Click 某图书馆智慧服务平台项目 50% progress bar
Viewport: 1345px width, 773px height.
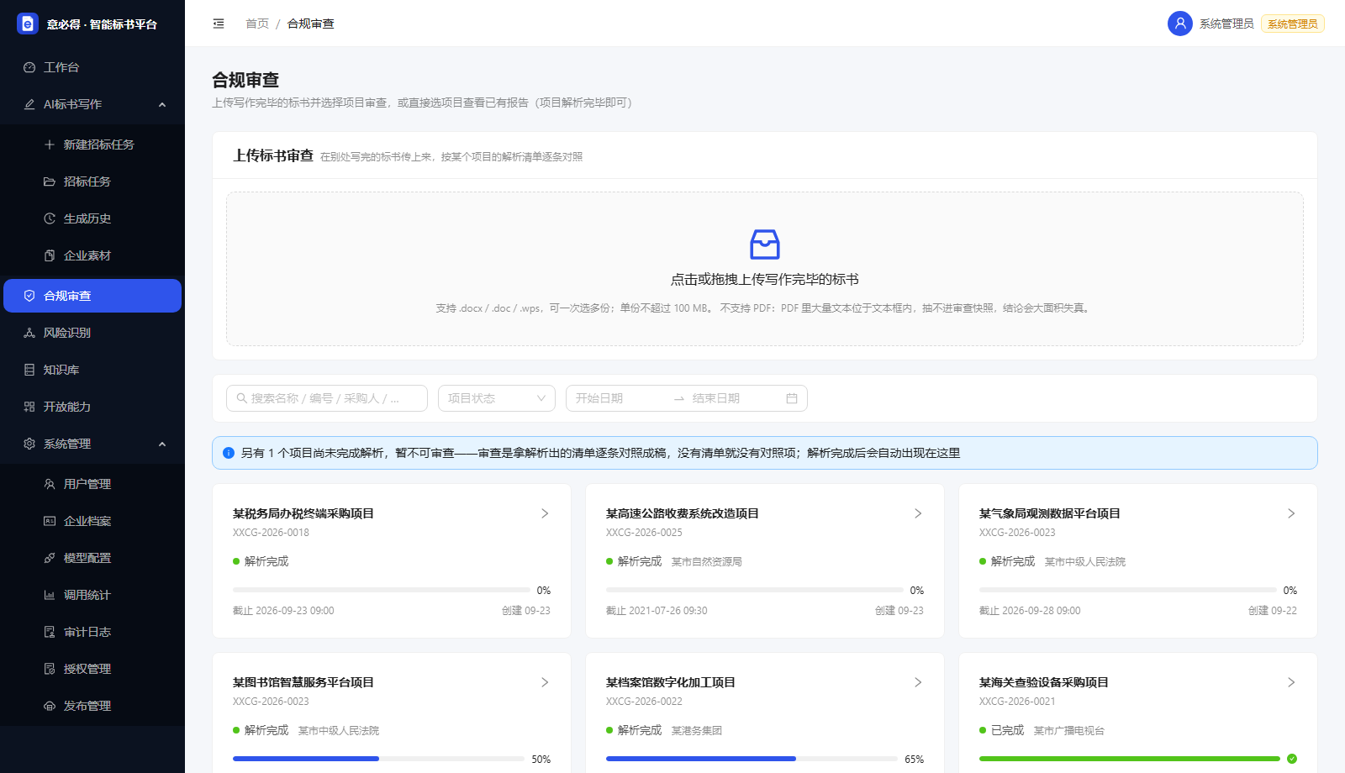(378, 759)
